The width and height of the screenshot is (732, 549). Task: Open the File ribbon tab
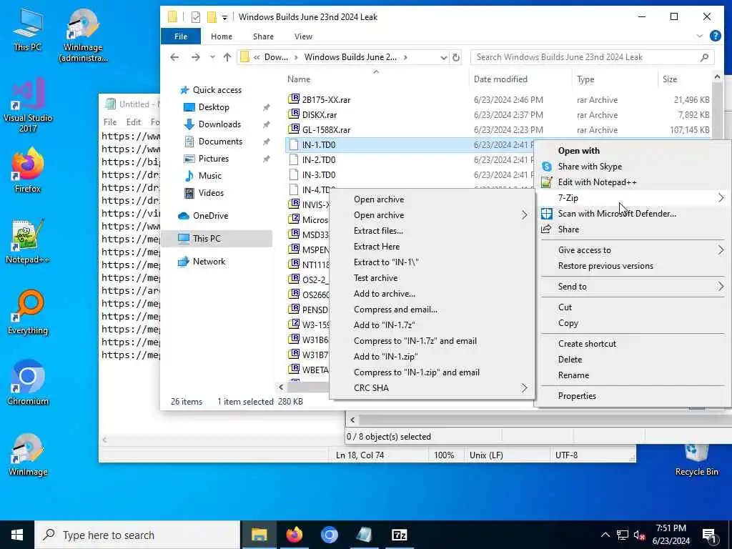[181, 36]
